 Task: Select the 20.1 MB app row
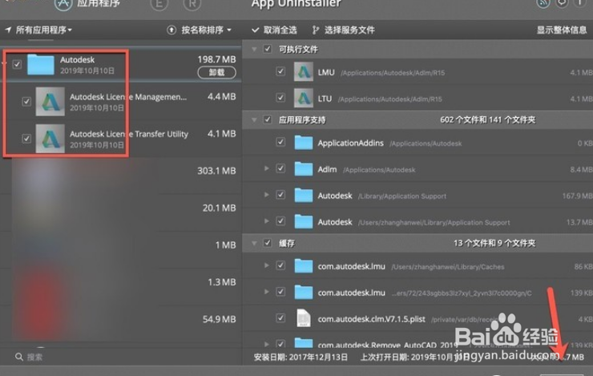pyautogui.click(x=121, y=213)
